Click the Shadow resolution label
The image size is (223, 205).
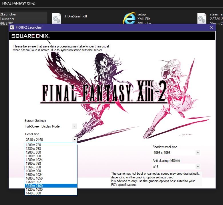click(165, 147)
